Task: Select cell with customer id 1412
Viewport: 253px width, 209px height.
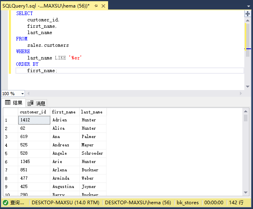Action: [34, 120]
